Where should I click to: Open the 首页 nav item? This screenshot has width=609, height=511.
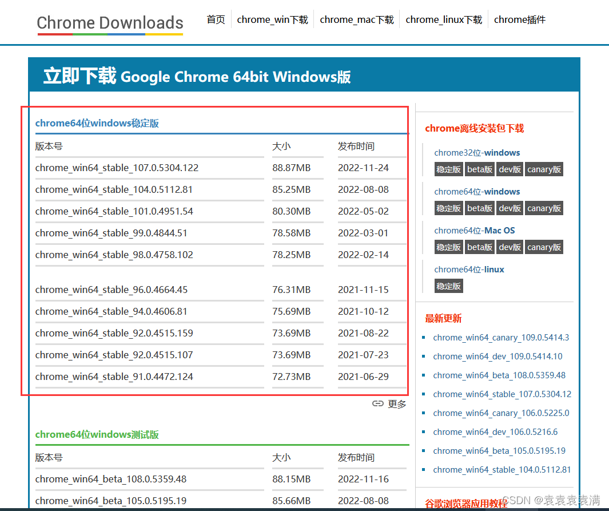click(216, 19)
